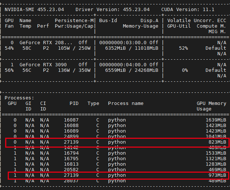Click 1423MiB in the PID 16089 row
Image resolution: width=230 pixels, height=190 pixels.
pyautogui.click(x=216, y=131)
